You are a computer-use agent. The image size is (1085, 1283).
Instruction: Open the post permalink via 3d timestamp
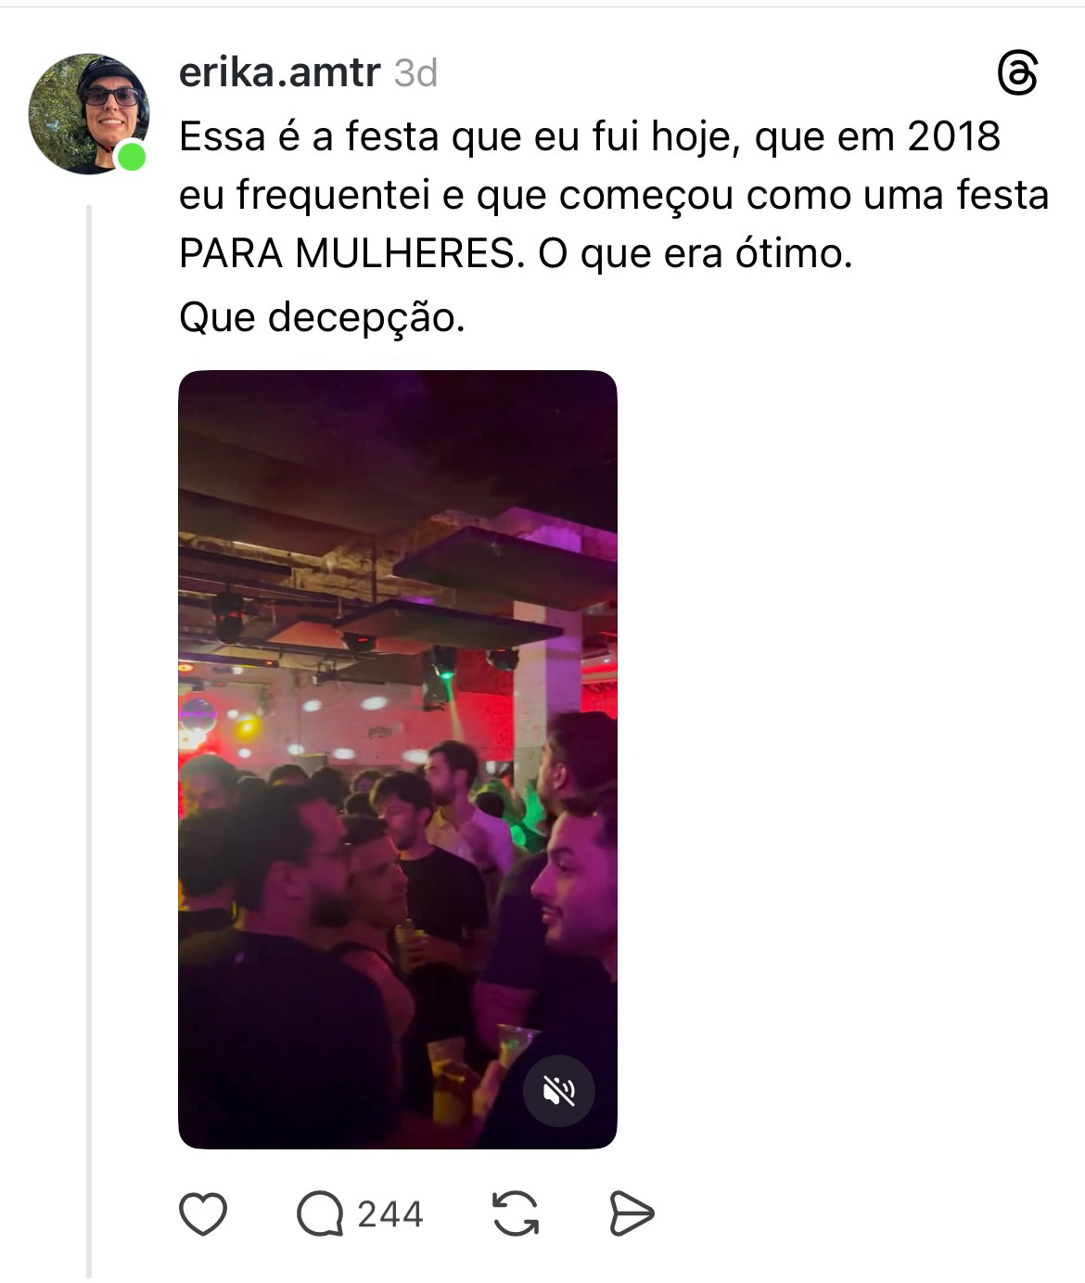pyautogui.click(x=415, y=73)
